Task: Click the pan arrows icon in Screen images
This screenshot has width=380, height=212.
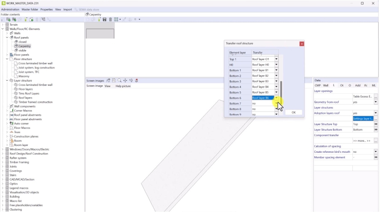Action: 125,81
